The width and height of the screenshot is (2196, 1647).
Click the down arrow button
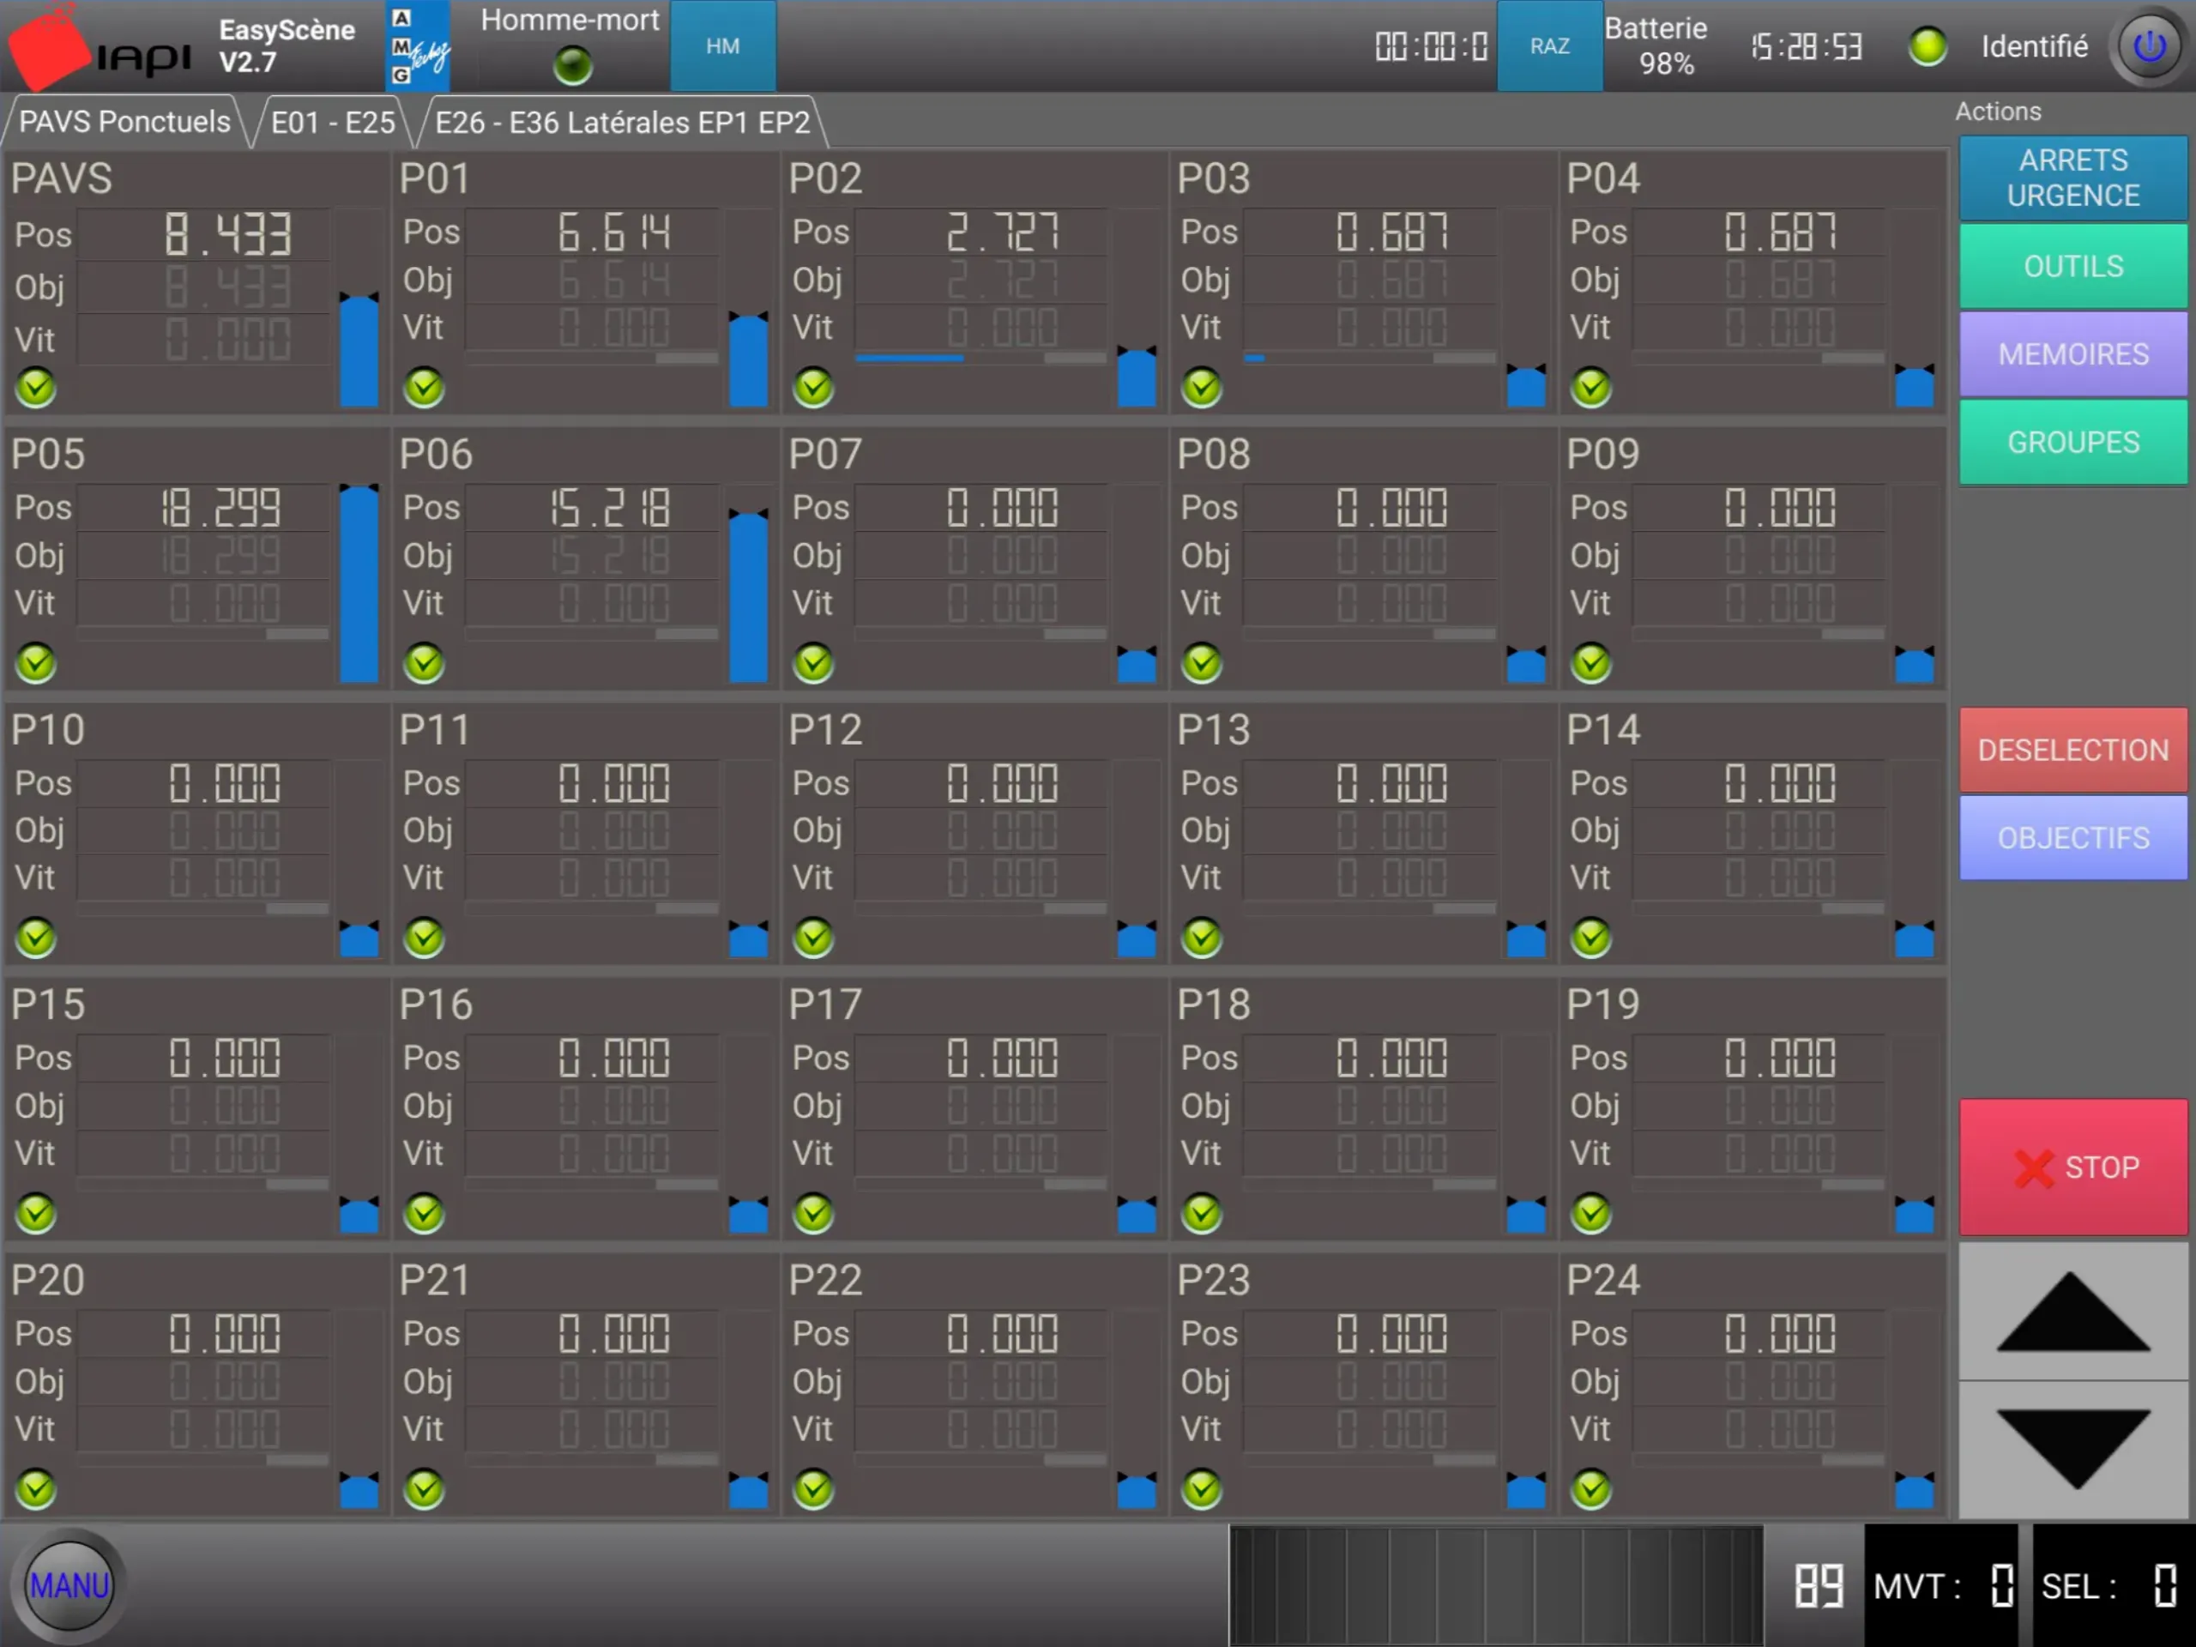(2072, 1449)
